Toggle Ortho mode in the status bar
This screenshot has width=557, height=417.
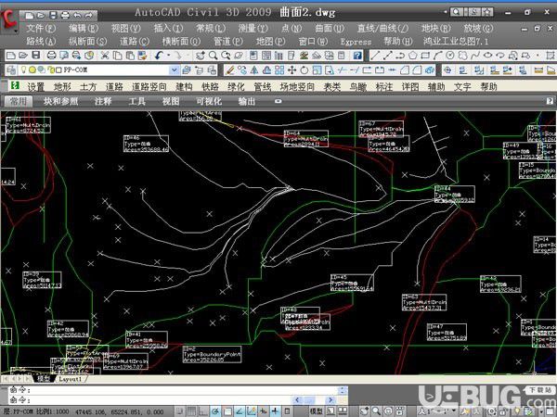(202, 411)
